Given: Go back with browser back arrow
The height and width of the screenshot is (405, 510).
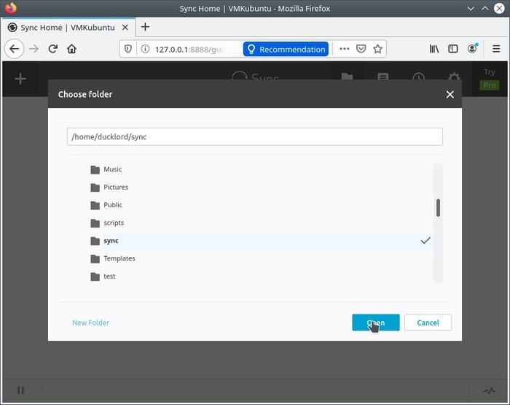Looking at the screenshot, I should pos(15,49).
